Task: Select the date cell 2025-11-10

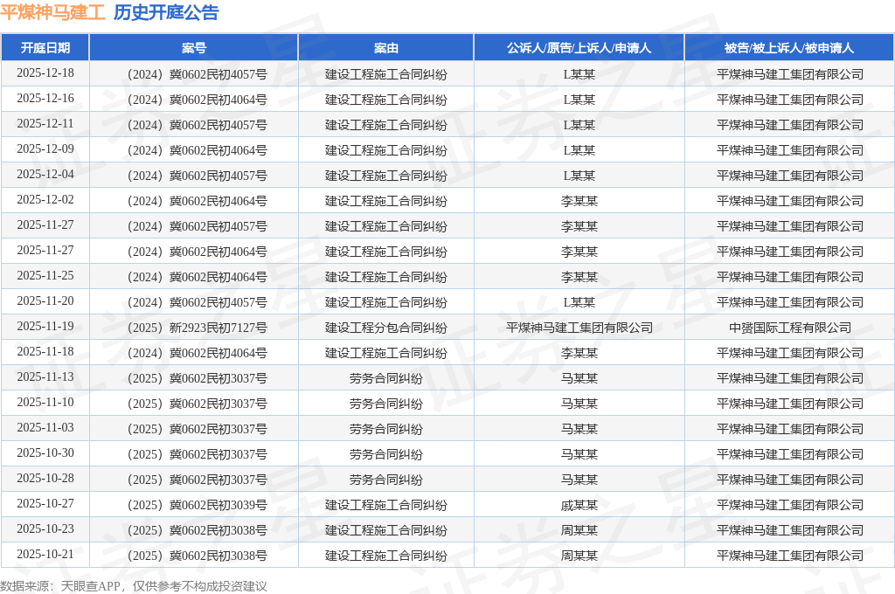Action: [x=45, y=403]
